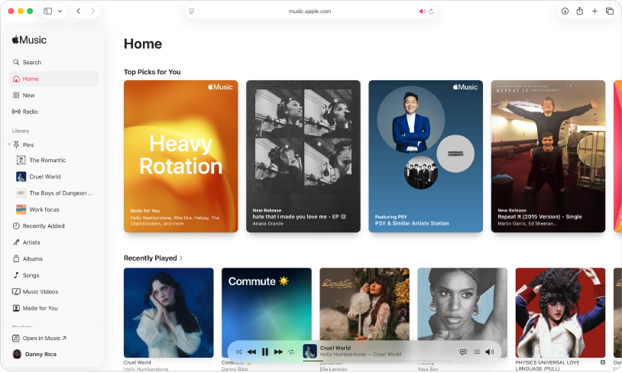The width and height of the screenshot is (622, 373).
Task: Show tab overview
Action: (x=610, y=11)
